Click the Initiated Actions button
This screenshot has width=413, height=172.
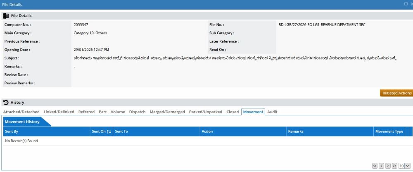click(396, 93)
